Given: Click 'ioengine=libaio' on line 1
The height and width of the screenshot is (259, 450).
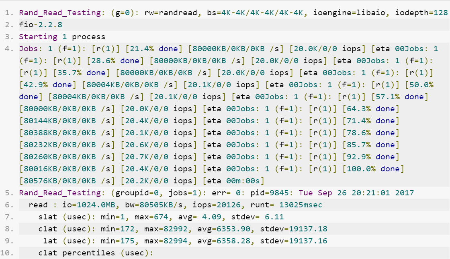Looking at the screenshot, I should coord(349,13).
